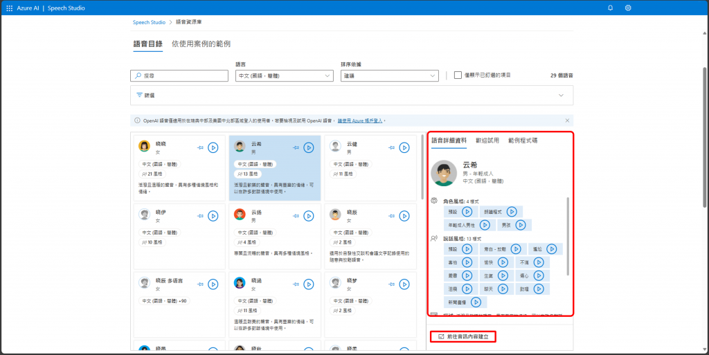Image resolution: width=709 pixels, height=355 pixels.
Task: Play the 年輕成人男性 role style sample
Action: [x=485, y=225]
